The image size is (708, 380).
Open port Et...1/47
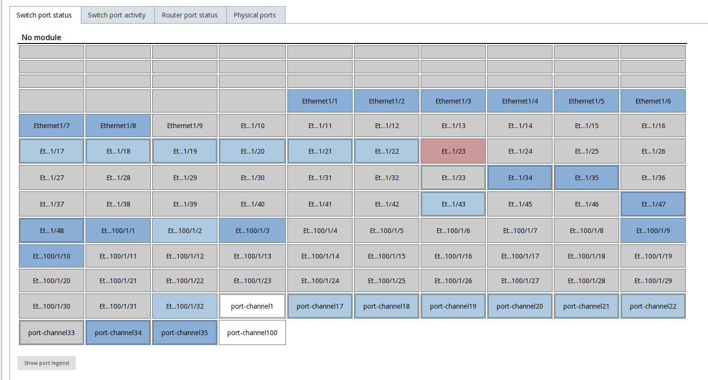click(x=653, y=204)
